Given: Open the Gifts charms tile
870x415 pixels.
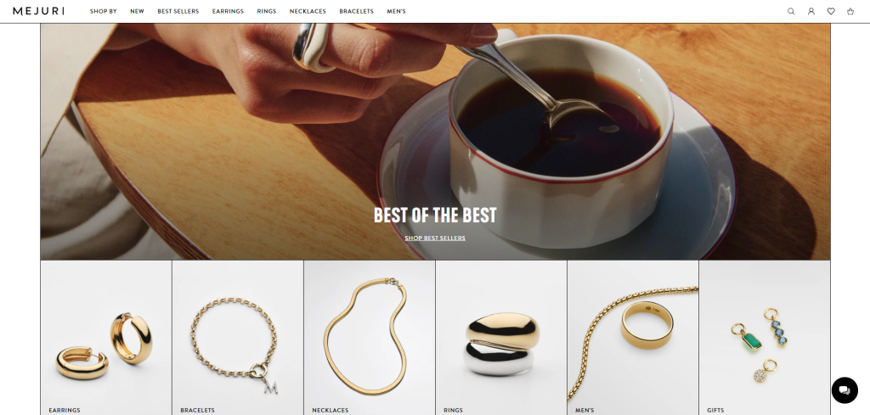Looking at the screenshot, I should pyautogui.click(x=765, y=338).
